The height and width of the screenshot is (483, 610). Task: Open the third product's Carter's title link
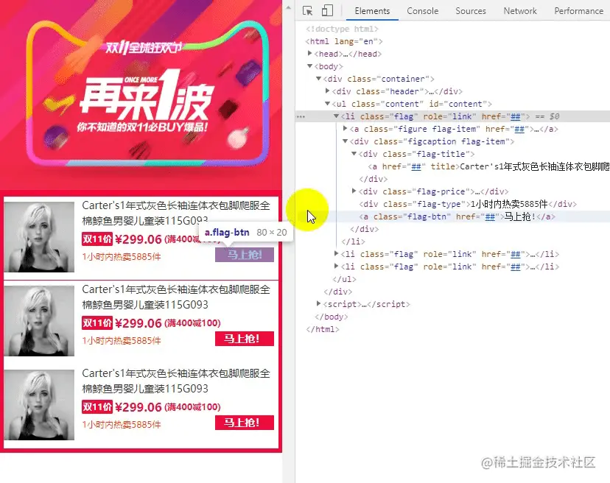click(176, 381)
